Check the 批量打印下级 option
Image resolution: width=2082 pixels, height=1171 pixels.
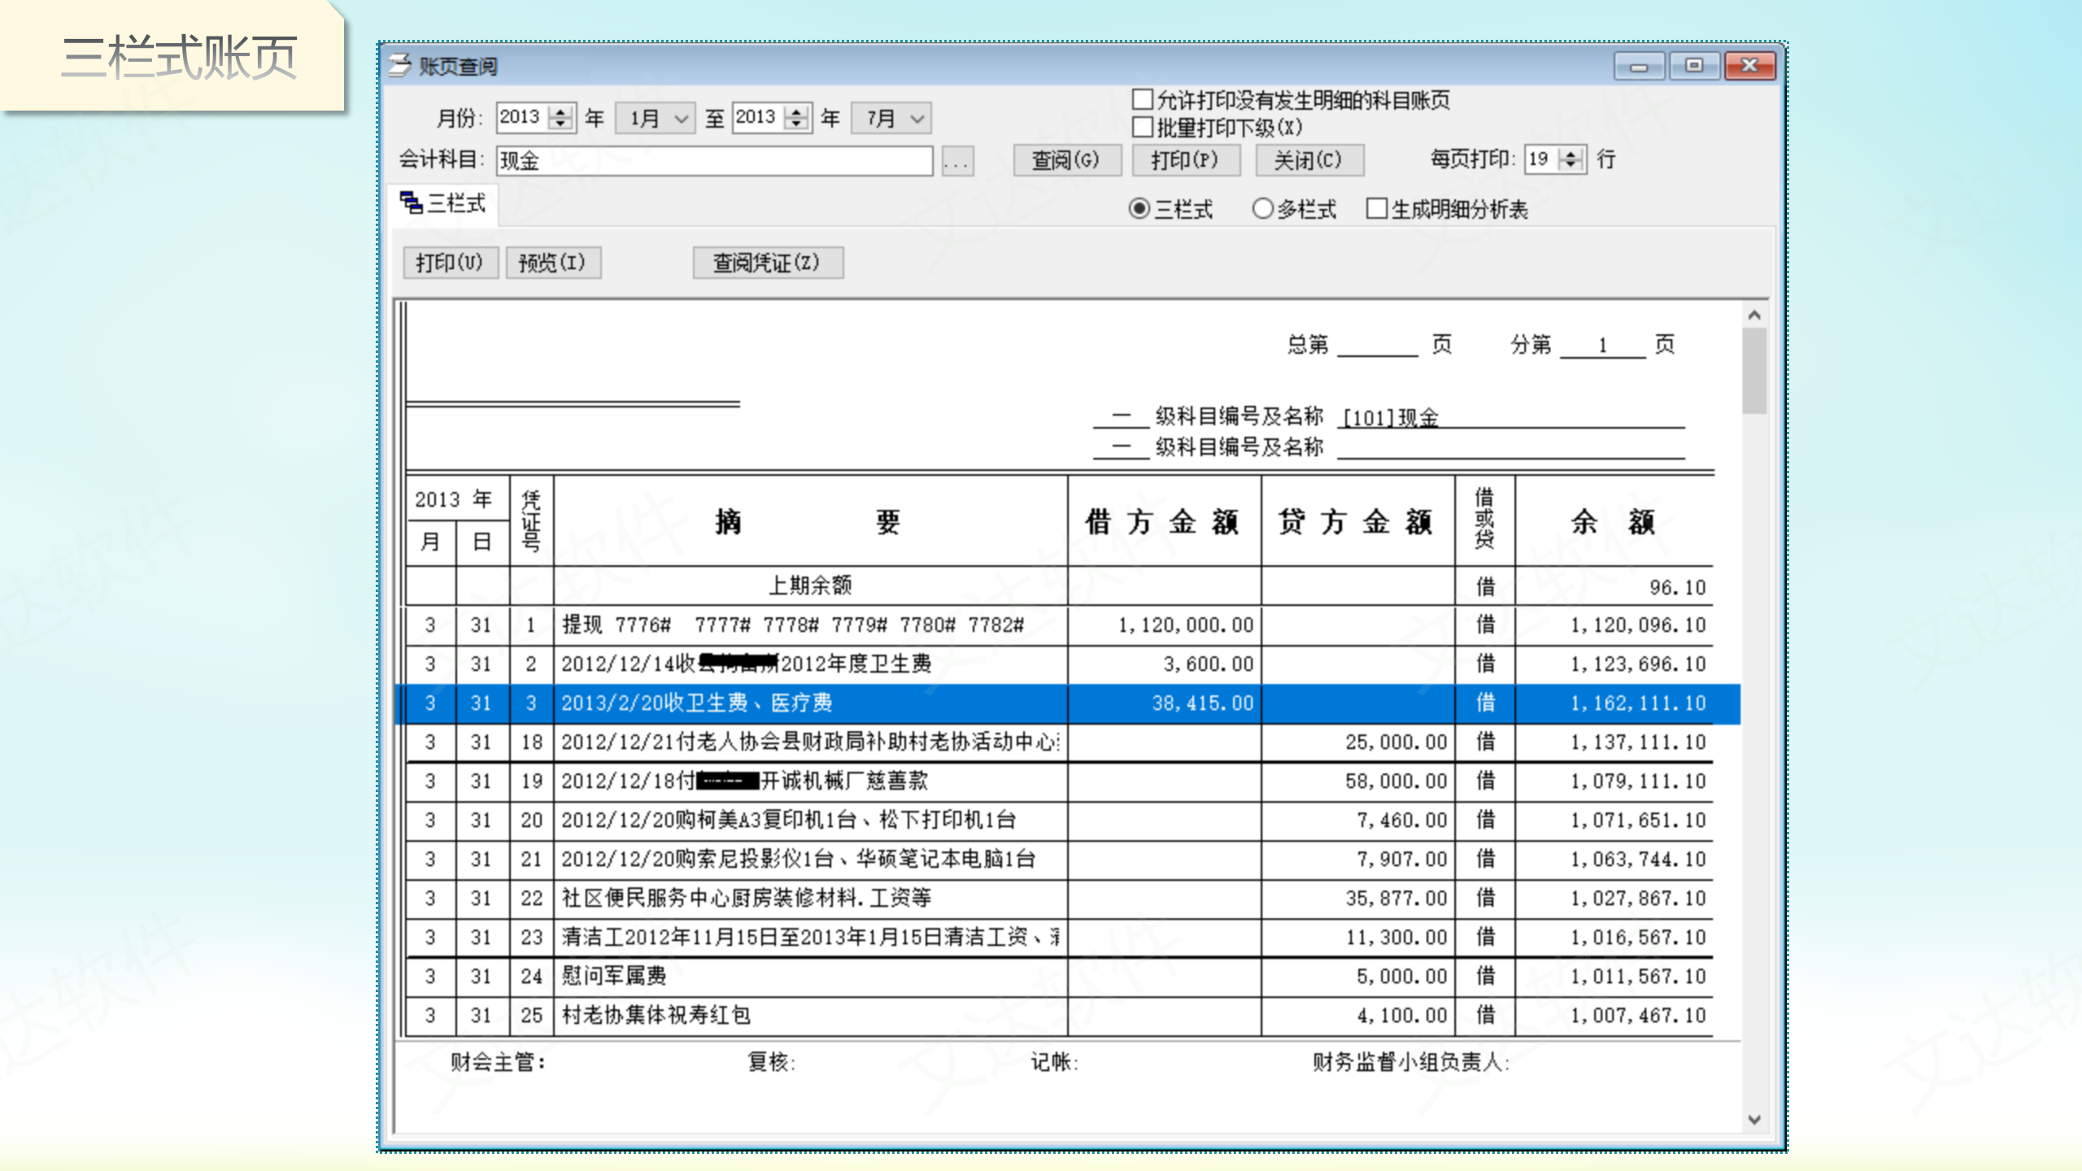click(x=1143, y=127)
